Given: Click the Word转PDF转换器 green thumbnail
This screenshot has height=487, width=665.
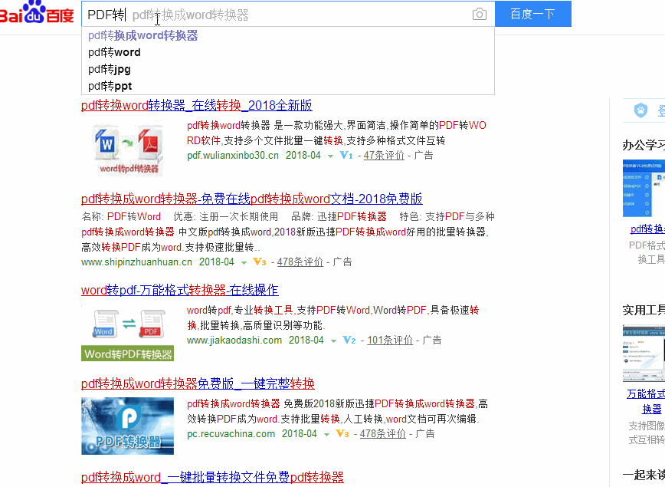Looking at the screenshot, I should tap(127, 333).
